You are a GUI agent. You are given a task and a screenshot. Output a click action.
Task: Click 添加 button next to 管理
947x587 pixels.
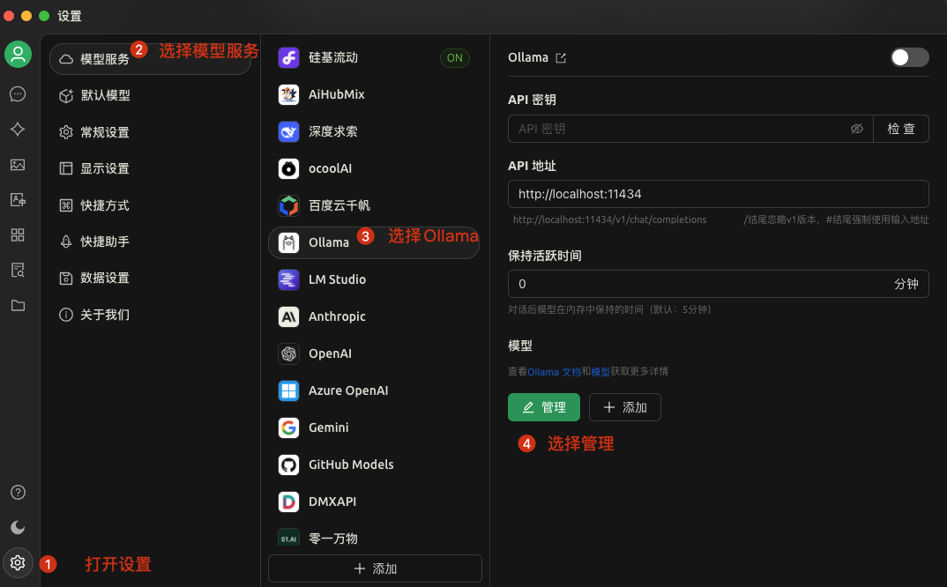[x=624, y=407]
